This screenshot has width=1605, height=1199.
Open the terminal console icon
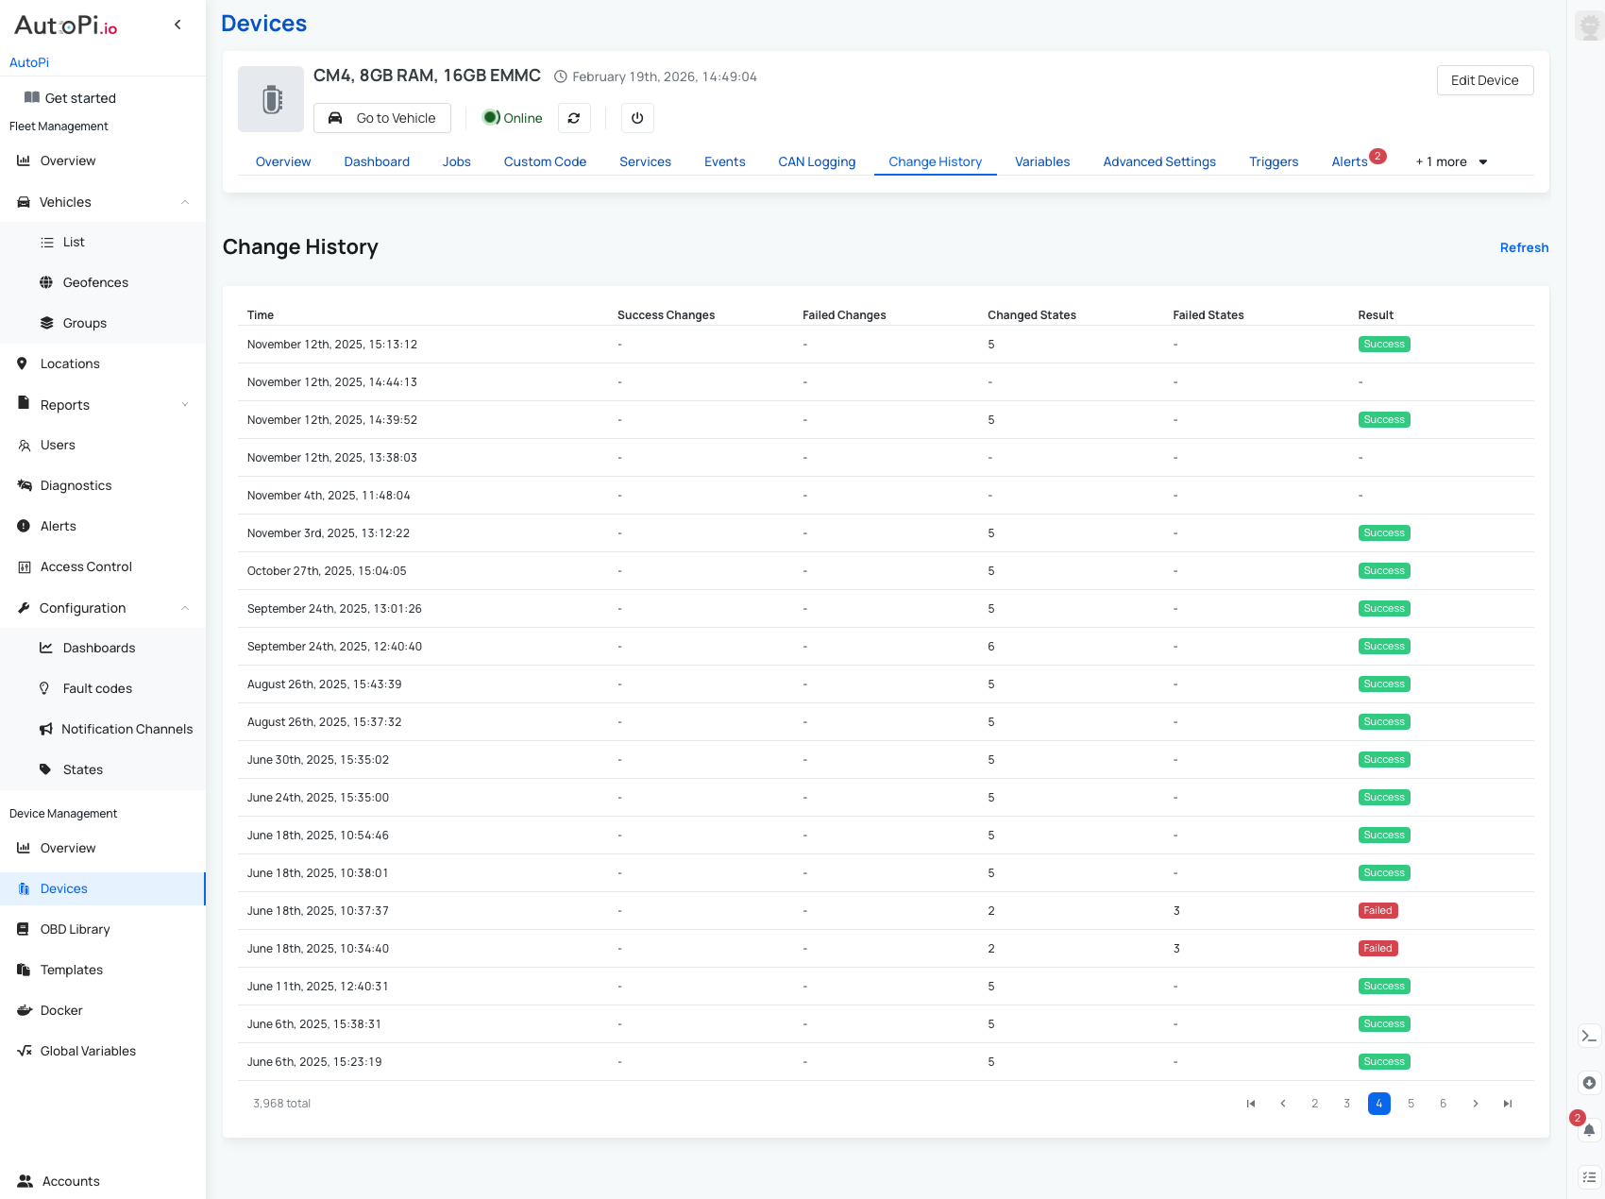(1589, 1036)
